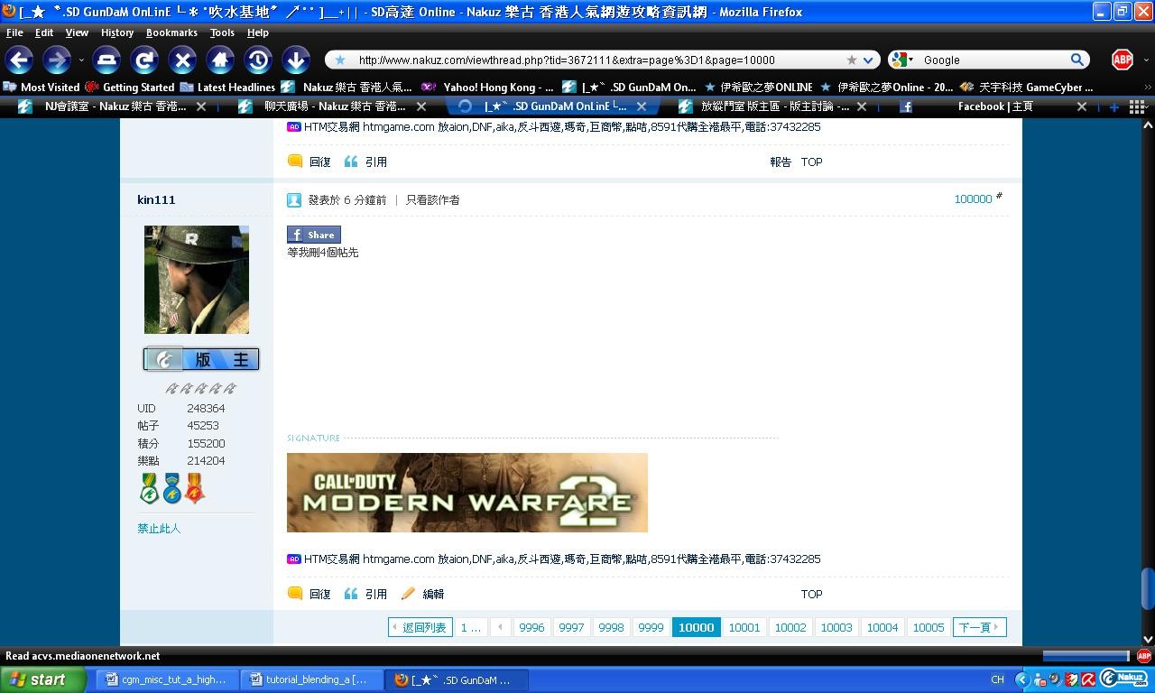Close the NJ會議室 tab

pyautogui.click(x=201, y=106)
